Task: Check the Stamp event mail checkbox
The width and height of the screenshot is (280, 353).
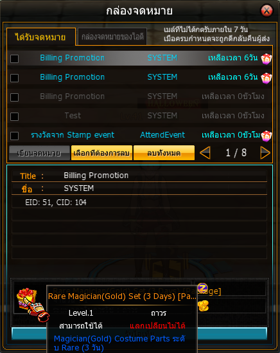Action: click(x=14, y=136)
